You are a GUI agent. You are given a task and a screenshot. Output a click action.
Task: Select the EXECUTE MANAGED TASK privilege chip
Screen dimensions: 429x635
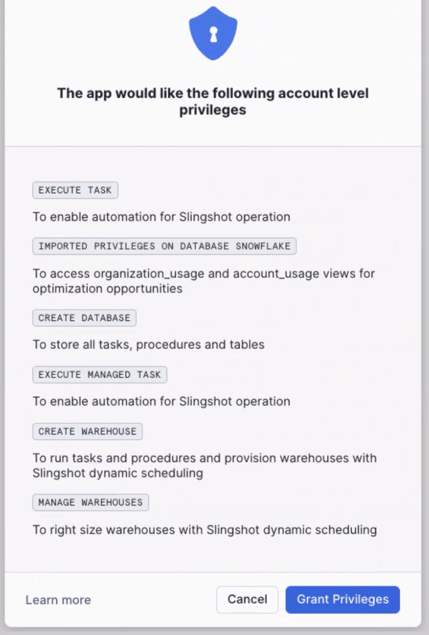click(99, 374)
